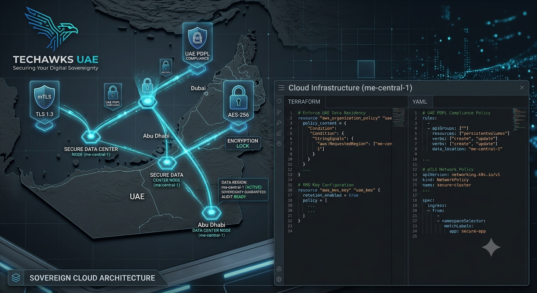Click the hexagon node linked to the mTLS shield
Image resolution: width=537 pixels, height=293 pixels.
point(90,136)
